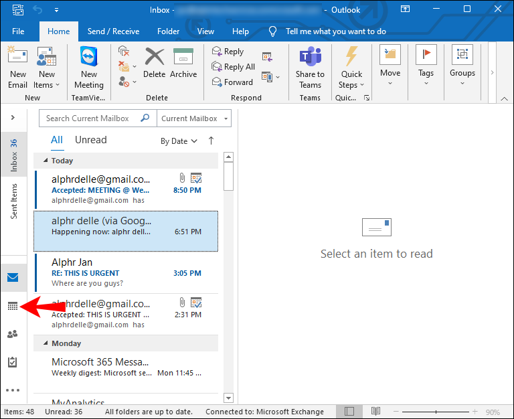Screen dimensions: 514x419
Task: Switch to Reading view in status bar
Action: tap(375, 411)
